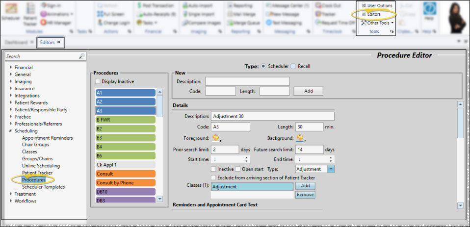Select the Recall type radio button
Viewport: 470px width, 227px height.
pos(294,66)
